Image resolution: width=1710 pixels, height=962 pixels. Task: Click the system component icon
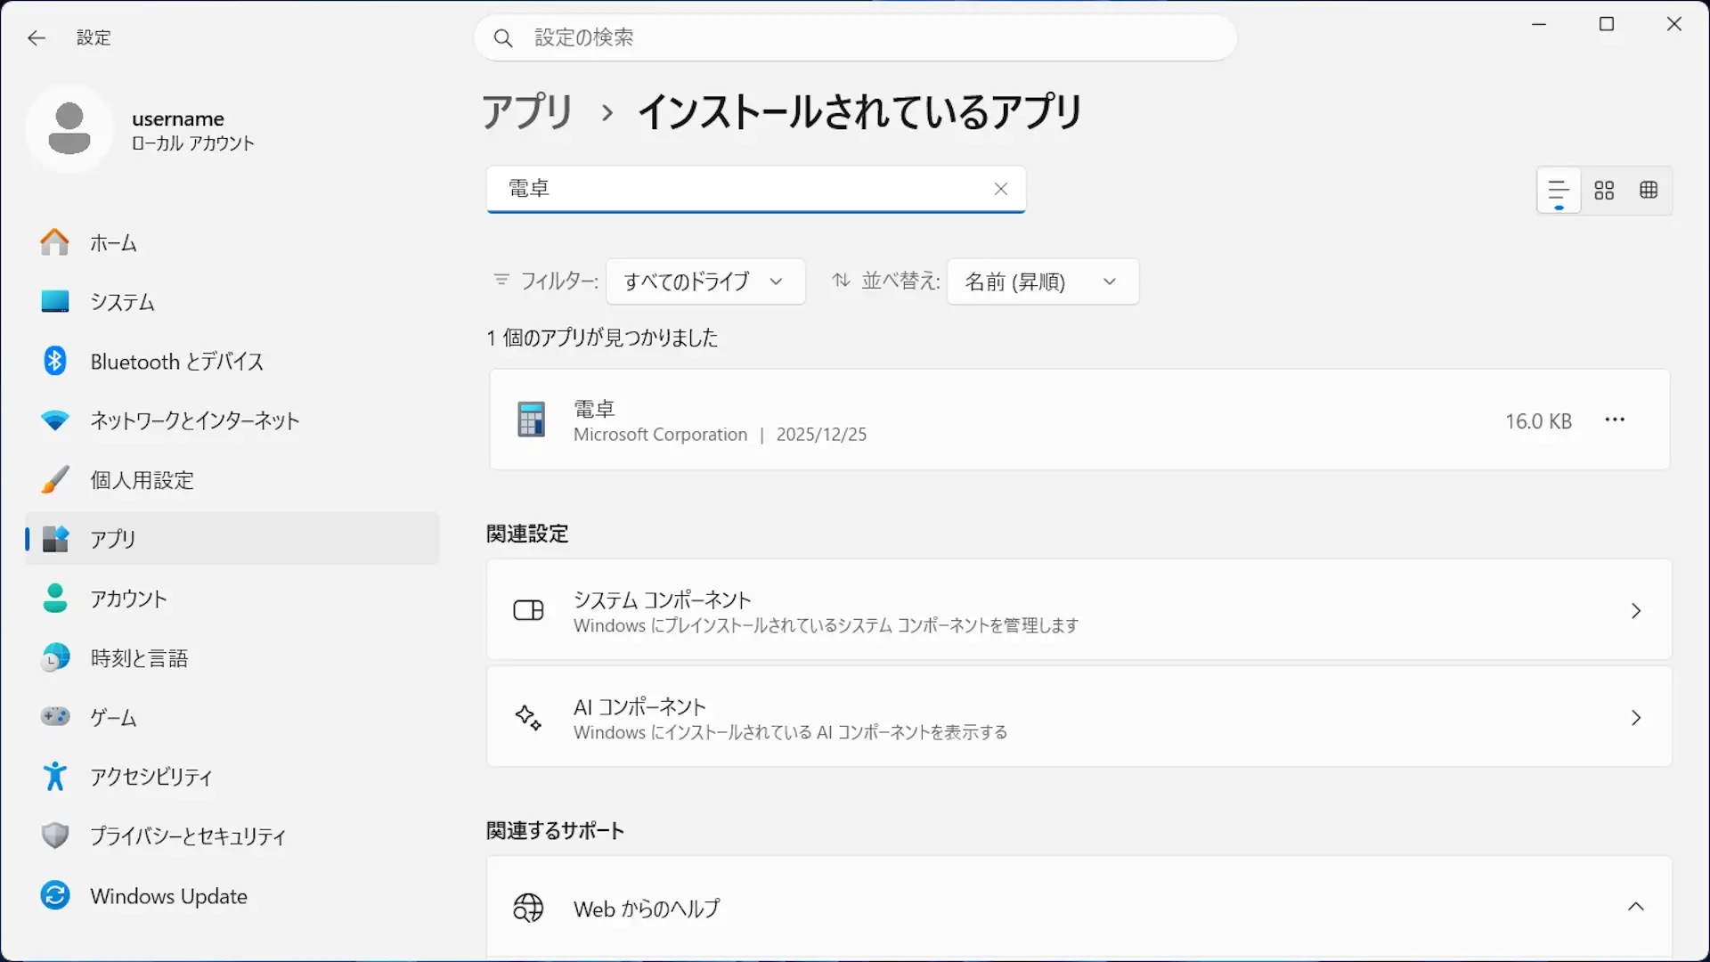tap(528, 610)
